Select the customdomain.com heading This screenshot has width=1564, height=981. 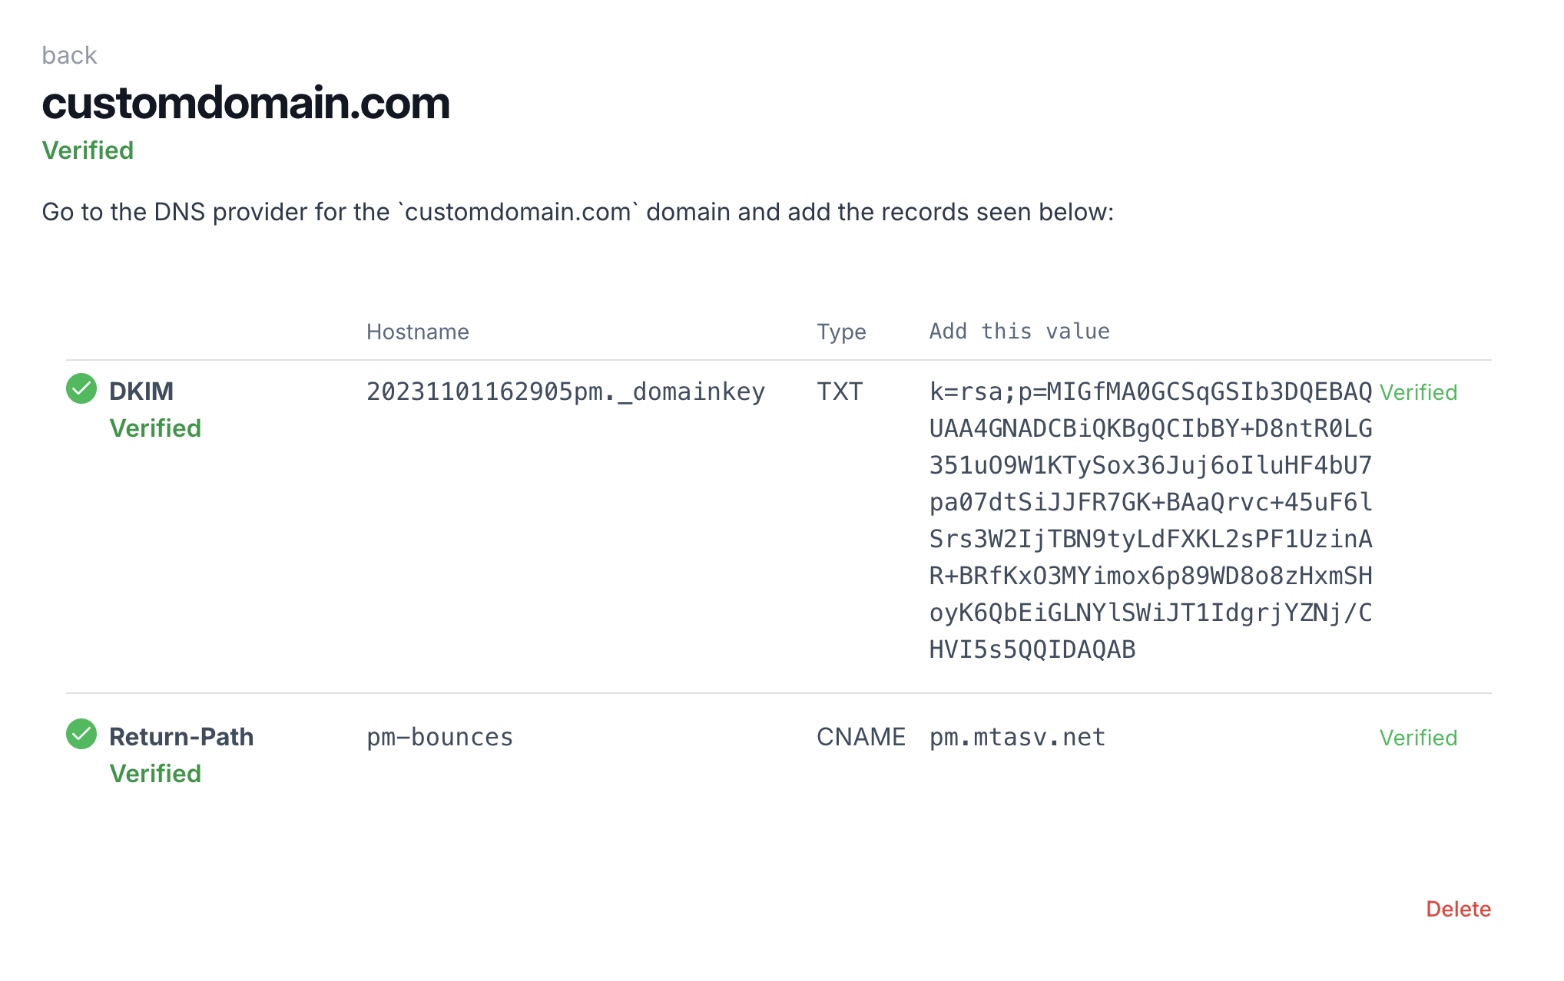[246, 104]
